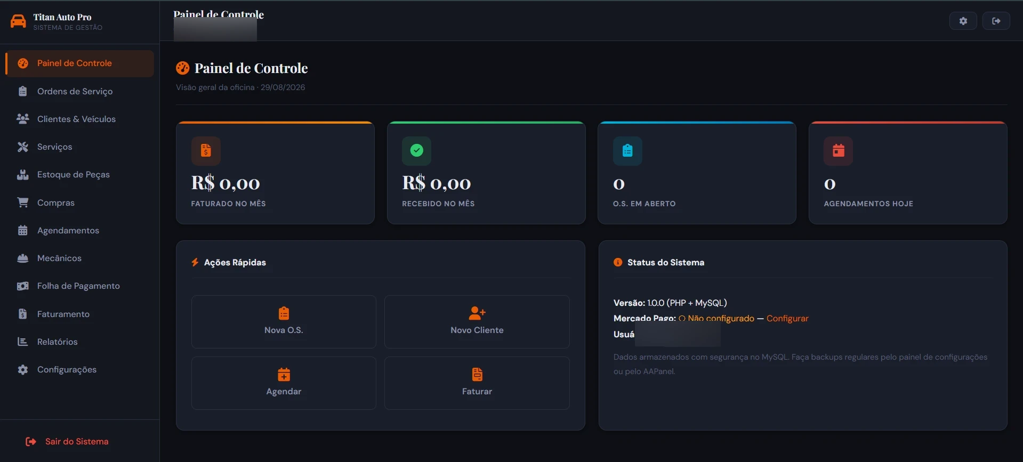Viewport: 1023px width, 462px height.
Task: Click the Faturar quick action button
Action: click(x=477, y=383)
